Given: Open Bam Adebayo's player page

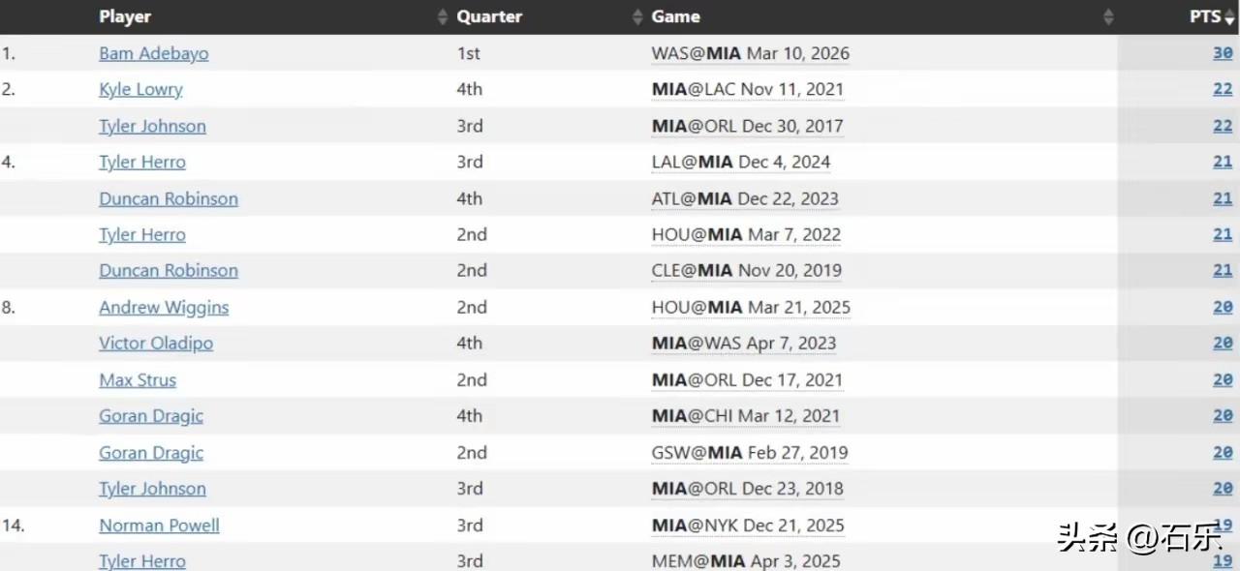Looking at the screenshot, I should pyautogui.click(x=153, y=53).
